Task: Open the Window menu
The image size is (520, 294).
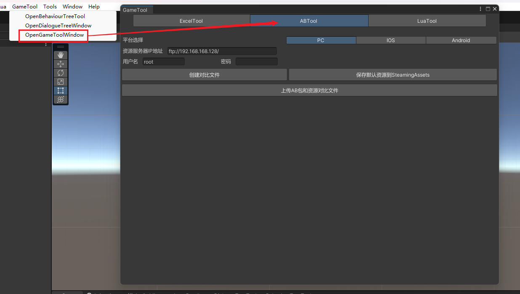Action: coord(72,6)
